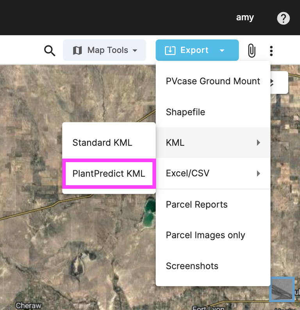Click the map icon in Map Tools
300x310 pixels.
pos(77,50)
